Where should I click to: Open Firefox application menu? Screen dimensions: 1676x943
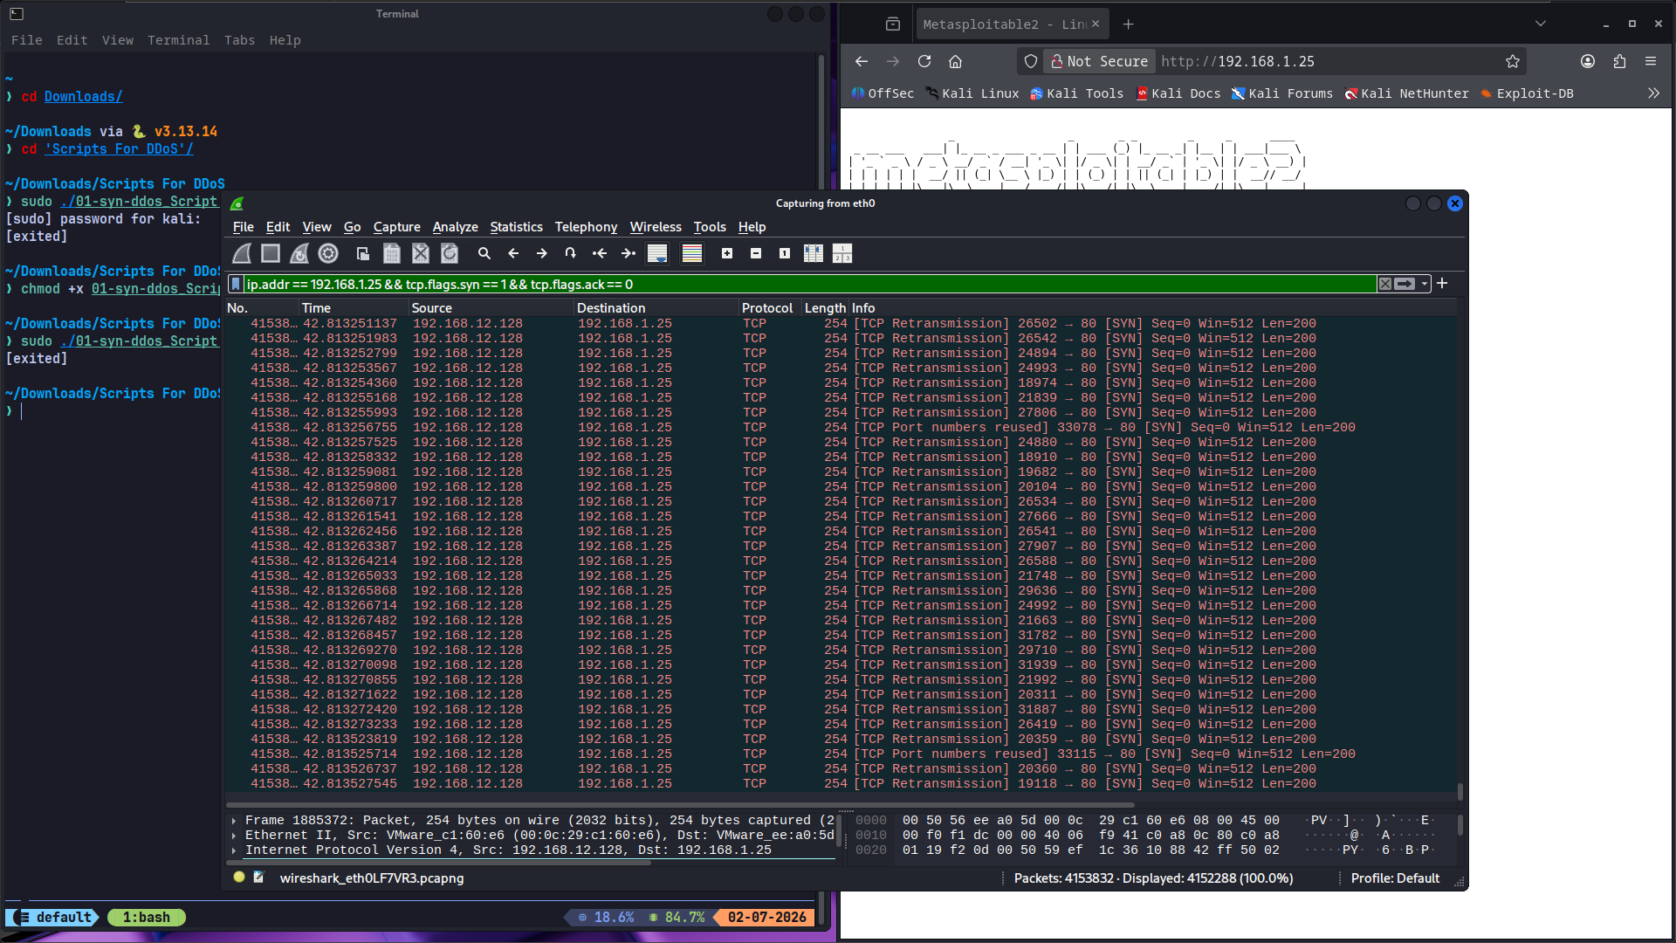[1650, 61]
